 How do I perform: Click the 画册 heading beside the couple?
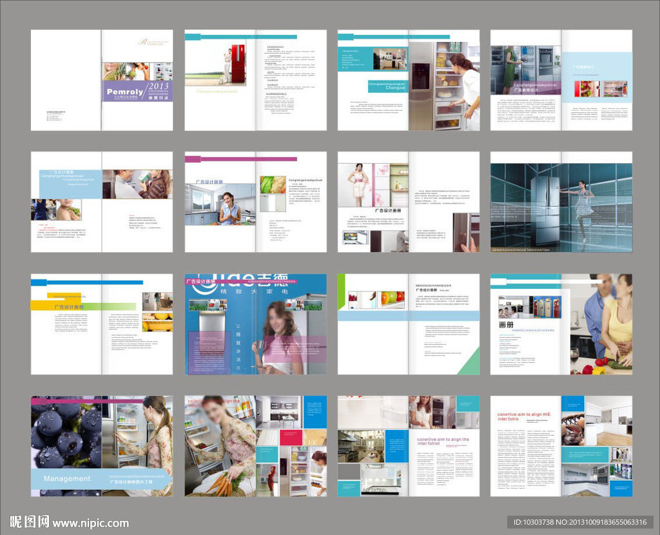pos(507,325)
